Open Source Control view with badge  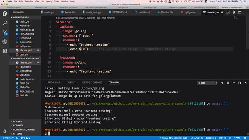click(5, 32)
